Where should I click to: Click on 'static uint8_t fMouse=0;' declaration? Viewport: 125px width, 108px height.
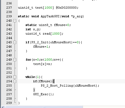click(x=48, y=25)
